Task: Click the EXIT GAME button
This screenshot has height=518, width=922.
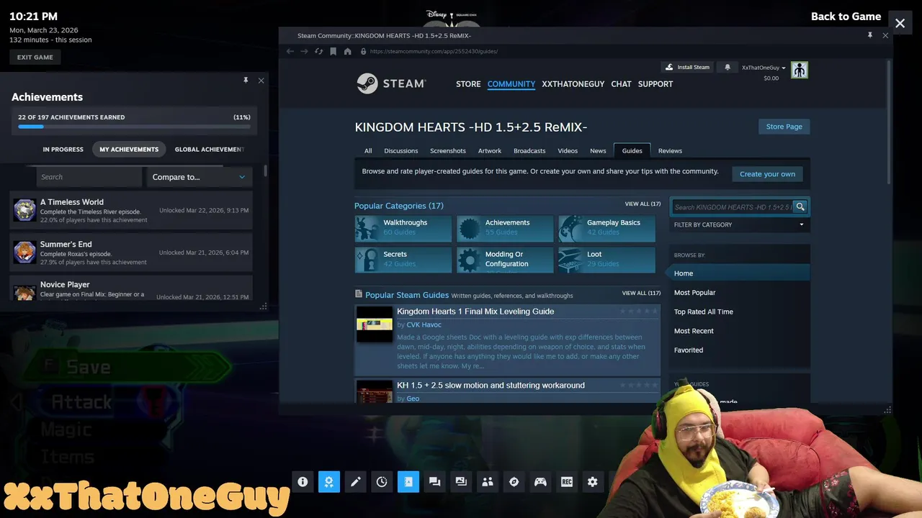Action: coord(35,58)
